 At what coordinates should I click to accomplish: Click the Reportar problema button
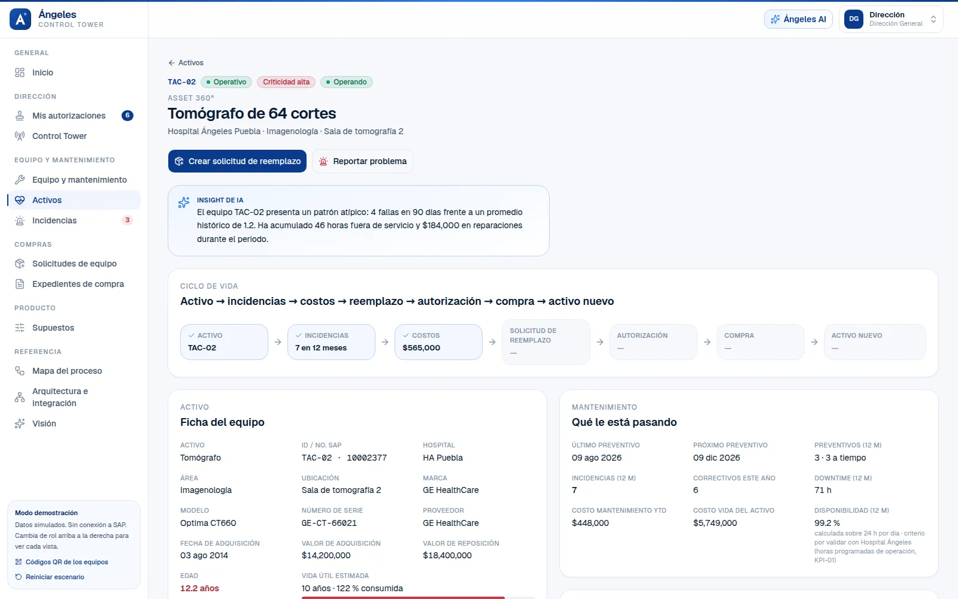(x=362, y=161)
